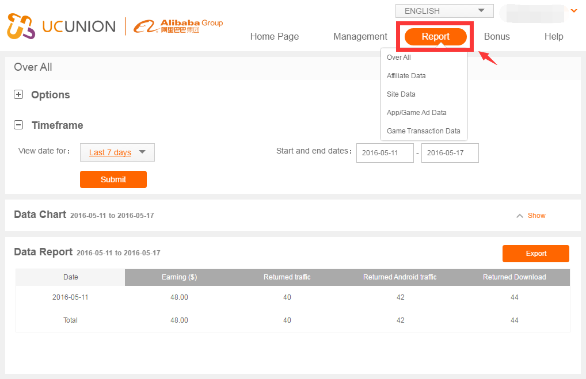Viewport: 586px width, 379px height.
Task: Show the Data Chart panel
Action: pyautogui.click(x=536, y=216)
